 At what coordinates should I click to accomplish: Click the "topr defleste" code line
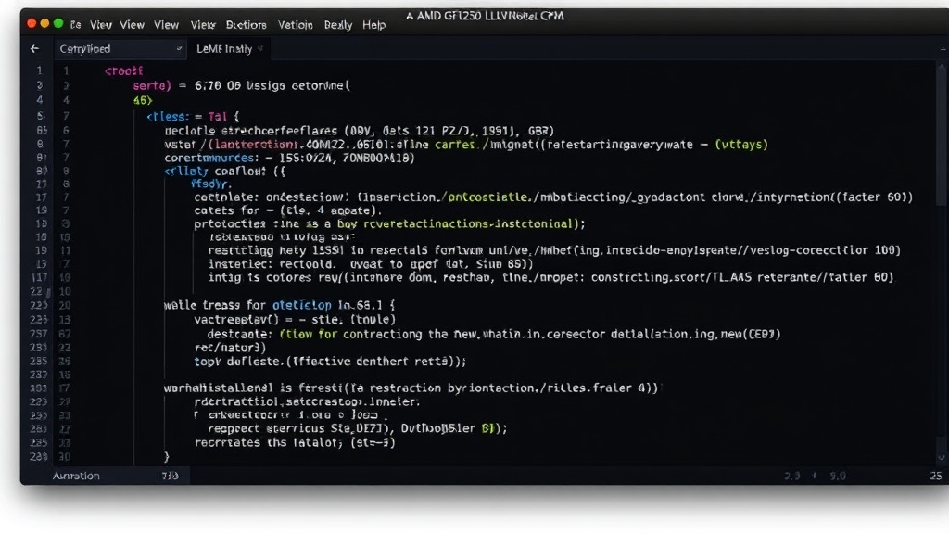(331, 362)
